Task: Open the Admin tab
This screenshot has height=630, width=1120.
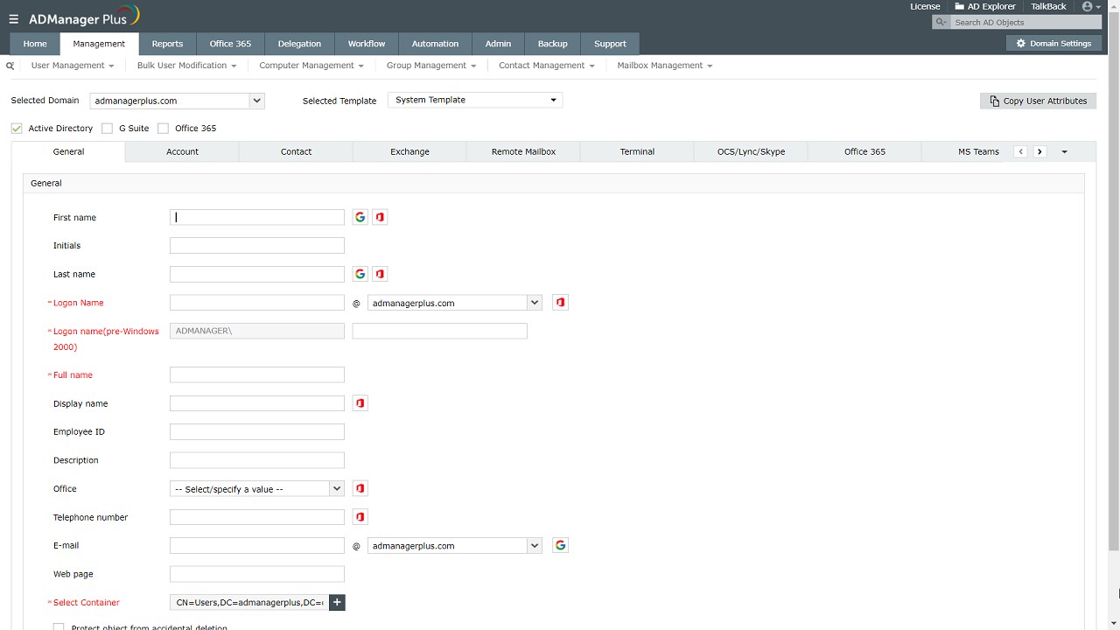Action: (x=498, y=44)
